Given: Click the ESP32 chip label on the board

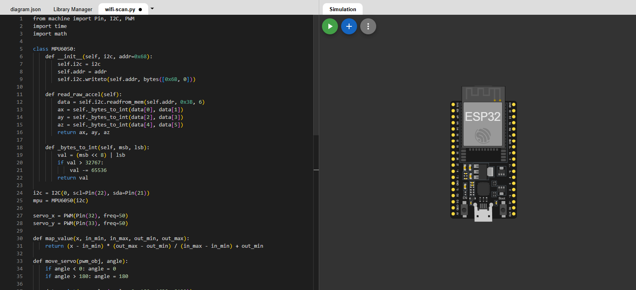Looking at the screenshot, I should tap(483, 116).
